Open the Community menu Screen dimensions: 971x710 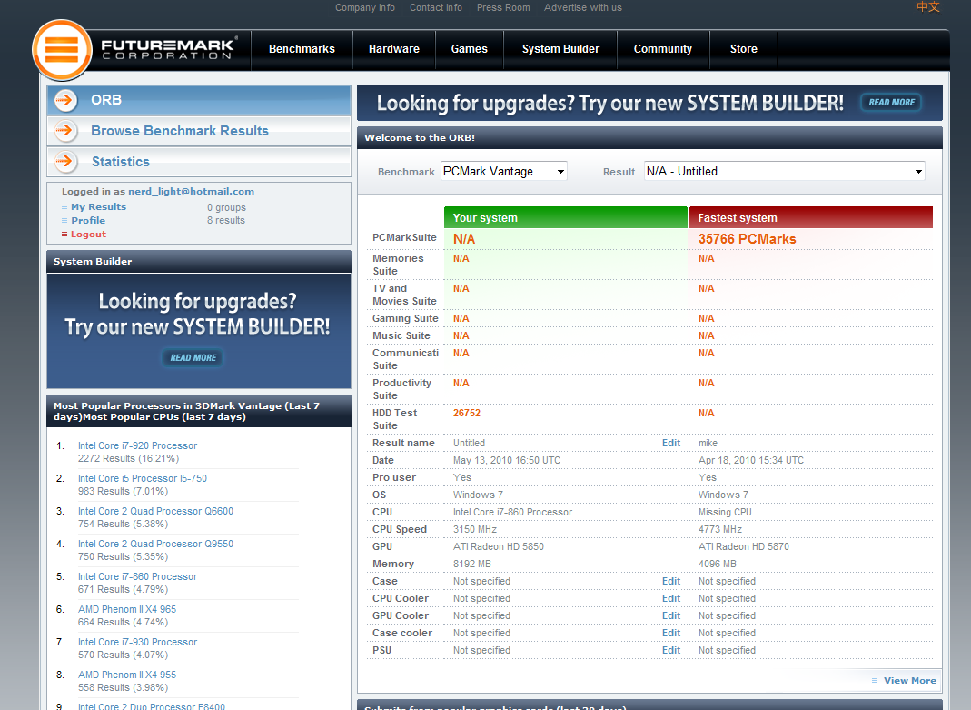(x=662, y=49)
